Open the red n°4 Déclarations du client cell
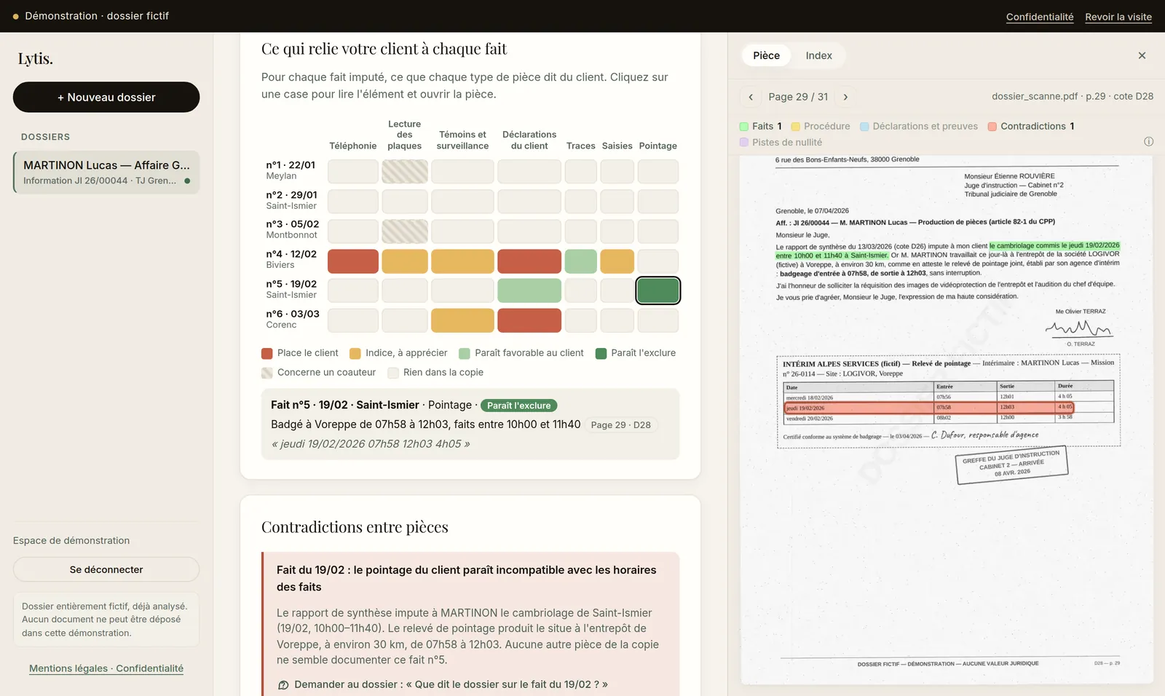Screen dimensions: 1165x696 (x=529, y=261)
